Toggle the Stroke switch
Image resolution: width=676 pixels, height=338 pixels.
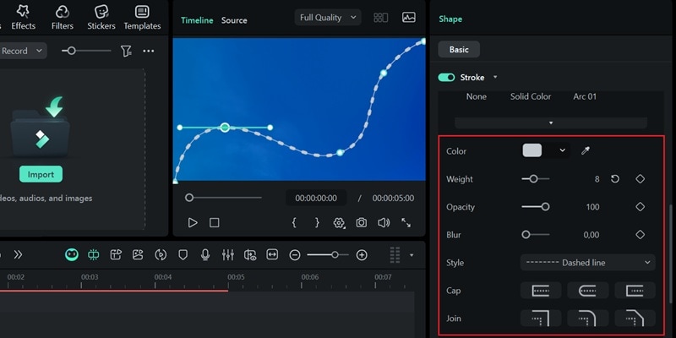446,78
